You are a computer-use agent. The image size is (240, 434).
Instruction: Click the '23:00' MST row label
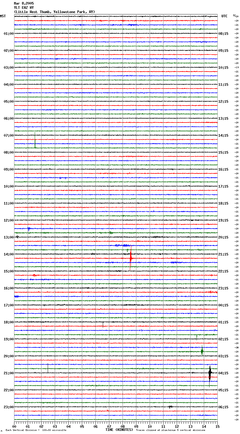tap(9, 407)
